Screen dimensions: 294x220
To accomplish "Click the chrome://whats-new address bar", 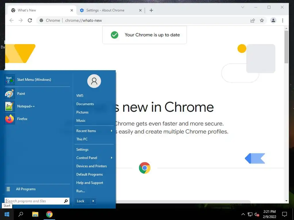I will pos(84,20).
